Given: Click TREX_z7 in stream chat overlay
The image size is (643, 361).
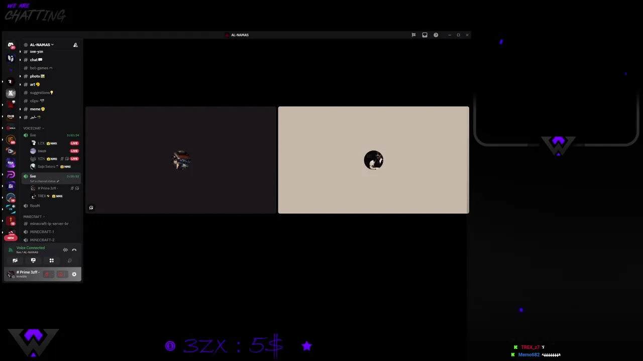Looking at the screenshot, I should (530, 347).
